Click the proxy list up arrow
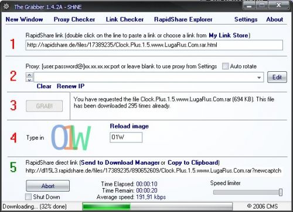Image resolution: width=293 pixels, height=212 pixels. click(x=29, y=75)
